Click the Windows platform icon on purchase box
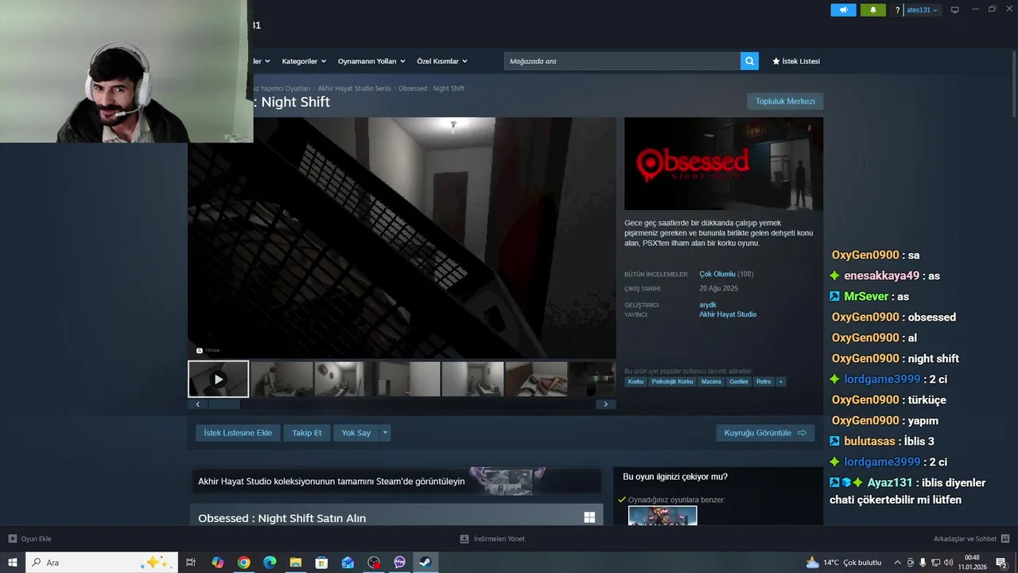Image resolution: width=1018 pixels, height=573 pixels. [x=589, y=517]
